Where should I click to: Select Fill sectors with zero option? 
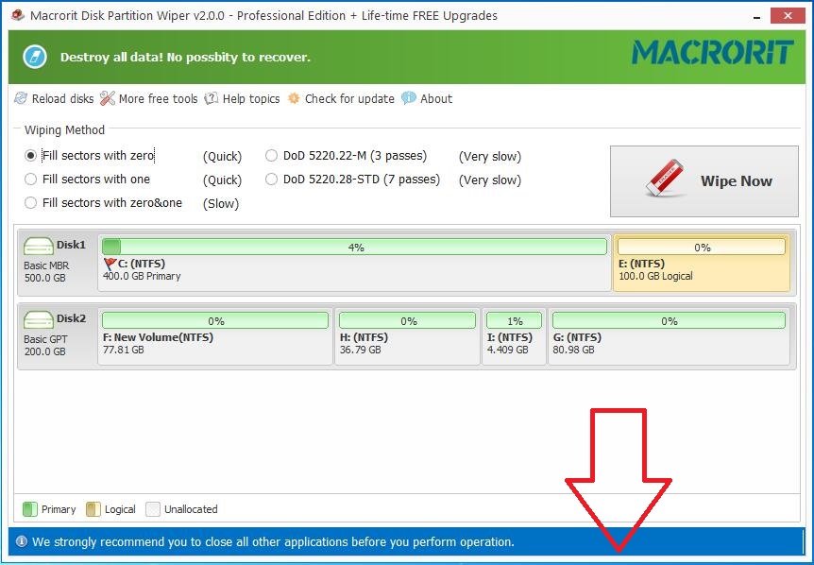point(31,156)
